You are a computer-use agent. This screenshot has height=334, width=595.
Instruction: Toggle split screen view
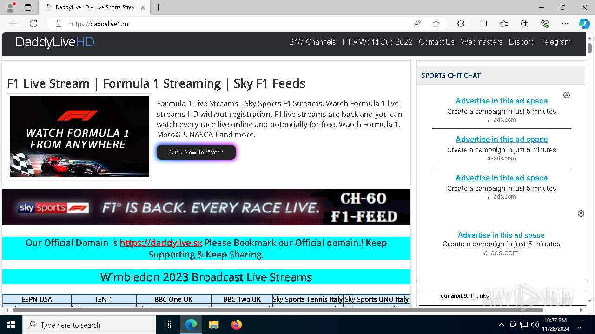(483, 24)
